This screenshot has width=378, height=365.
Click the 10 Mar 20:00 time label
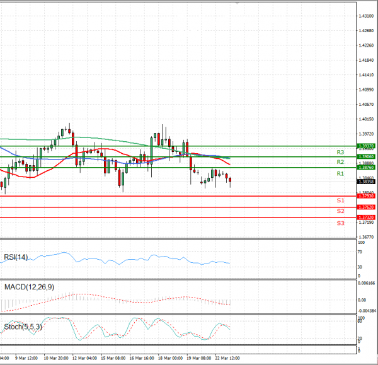pyautogui.click(x=55, y=358)
